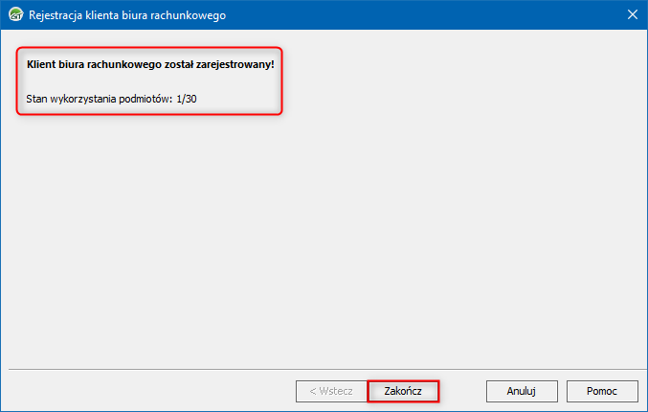This screenshot has height=412, width=648.
Task: Select the text 'Klient biura rachunkowego został zarejestrowany!'
Action: pos(150,64)
